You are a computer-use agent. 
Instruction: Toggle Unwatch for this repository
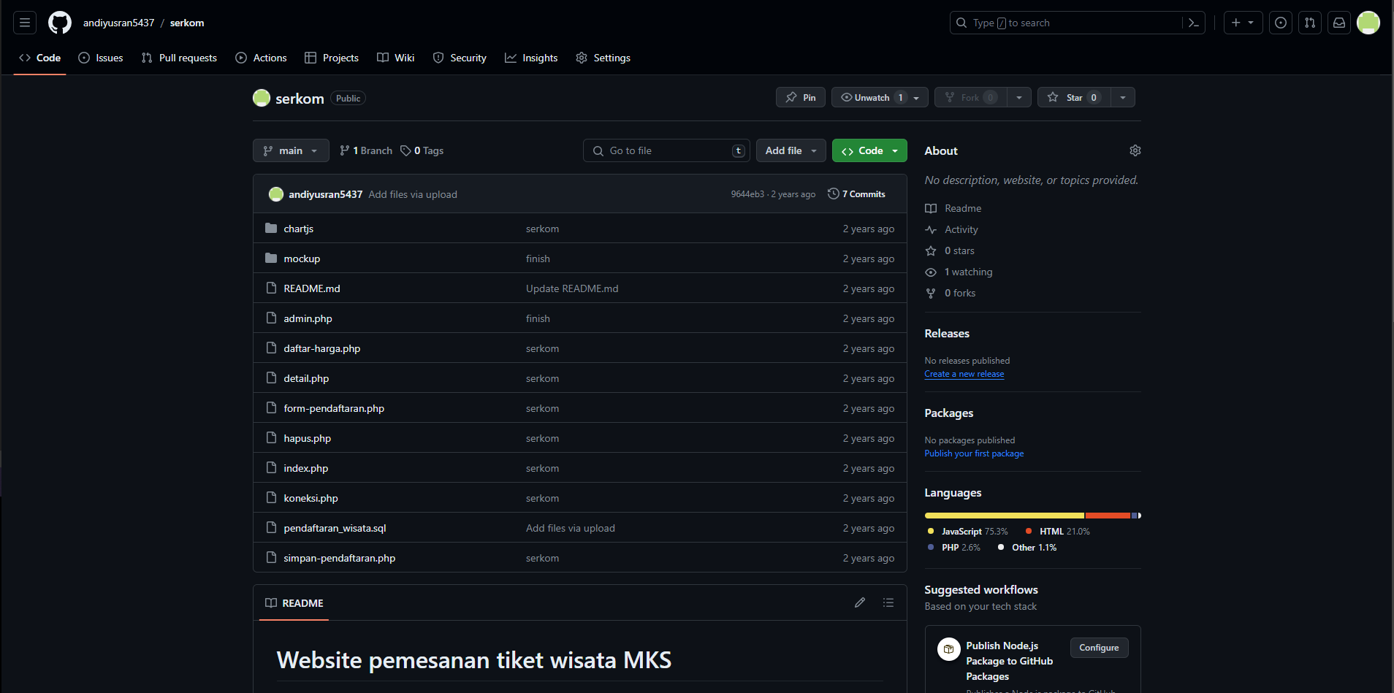872,97
